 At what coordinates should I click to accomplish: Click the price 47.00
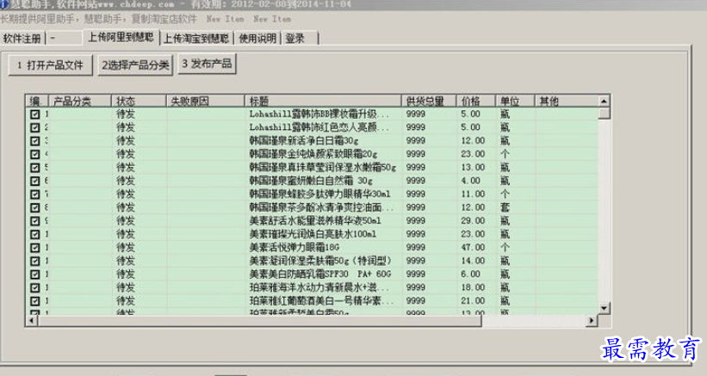[x=473, y=248]
